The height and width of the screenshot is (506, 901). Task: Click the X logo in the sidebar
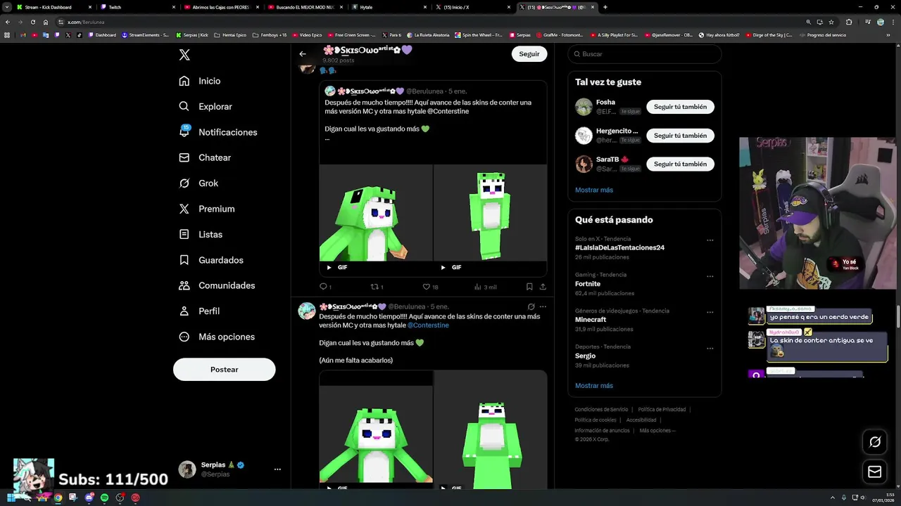coord(184,55)
